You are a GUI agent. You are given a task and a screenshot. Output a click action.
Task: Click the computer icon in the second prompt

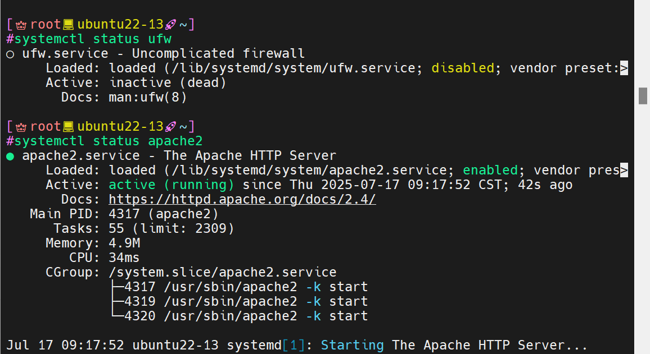69,127
